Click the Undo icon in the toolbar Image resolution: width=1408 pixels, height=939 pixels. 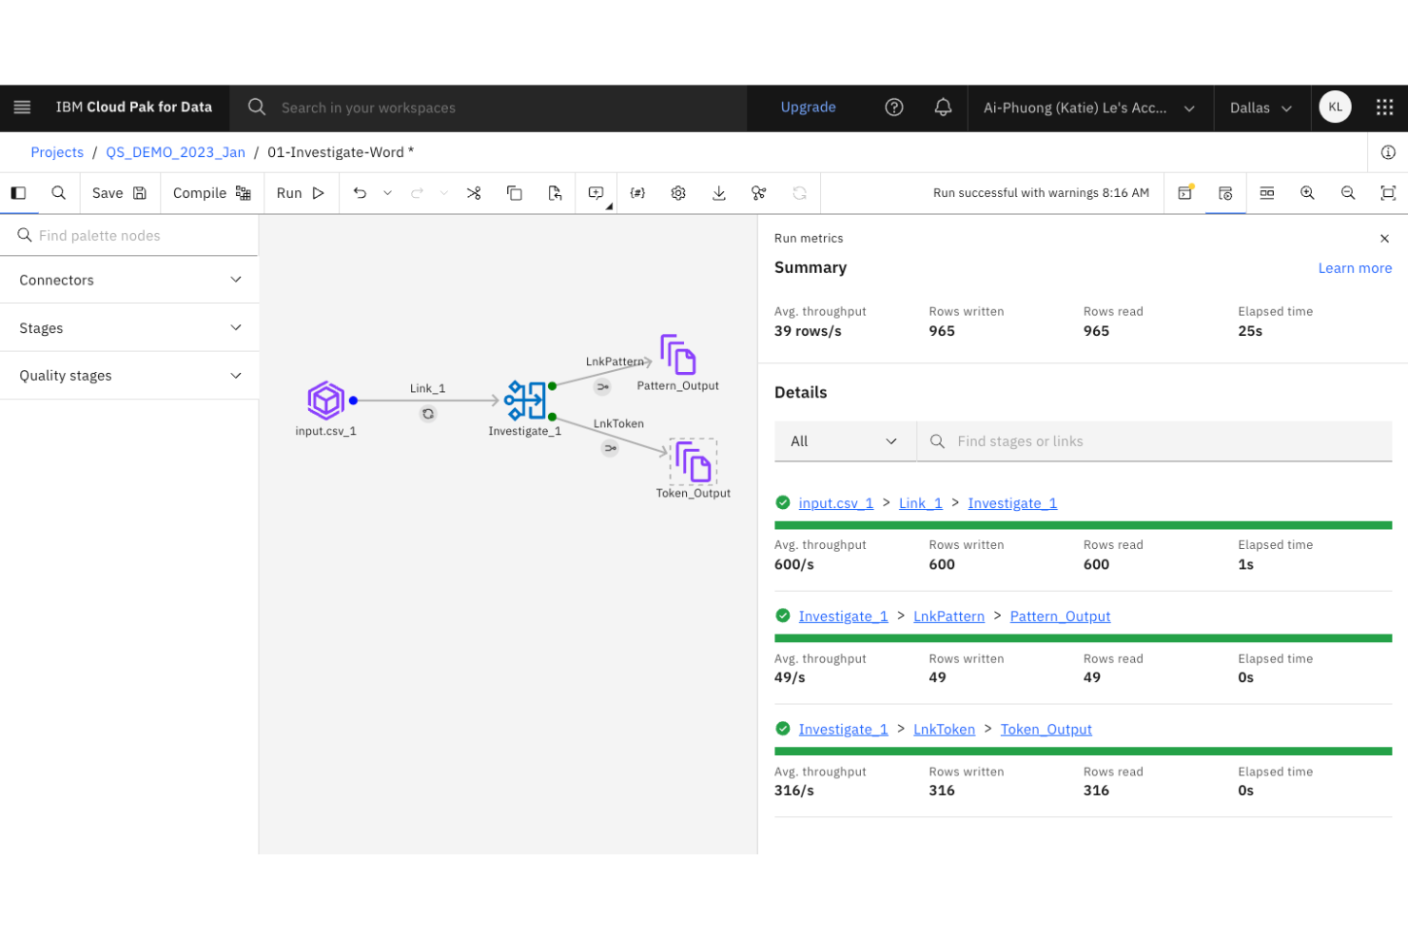(360, 192)
